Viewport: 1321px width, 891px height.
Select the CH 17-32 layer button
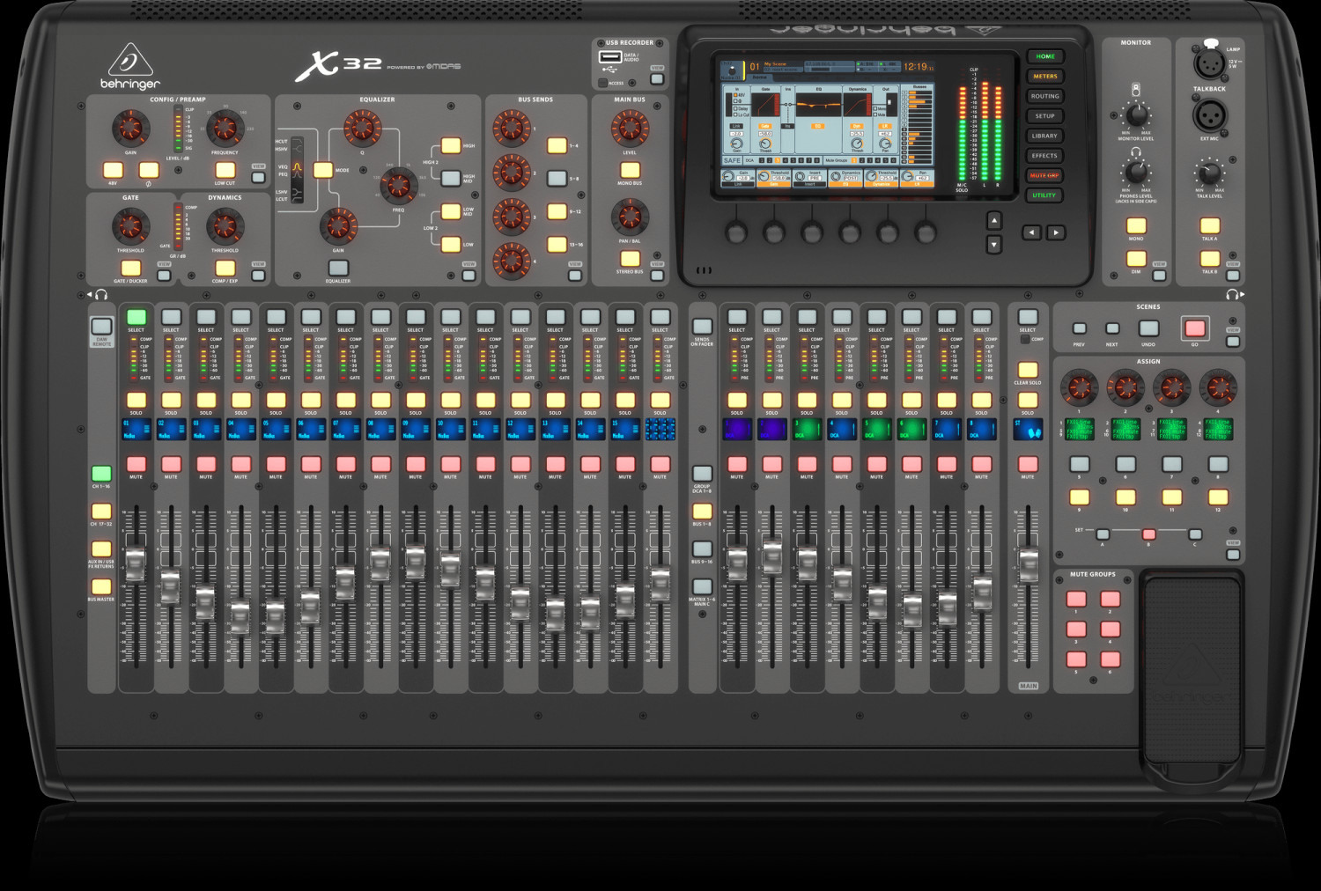[x=101, y=512]
